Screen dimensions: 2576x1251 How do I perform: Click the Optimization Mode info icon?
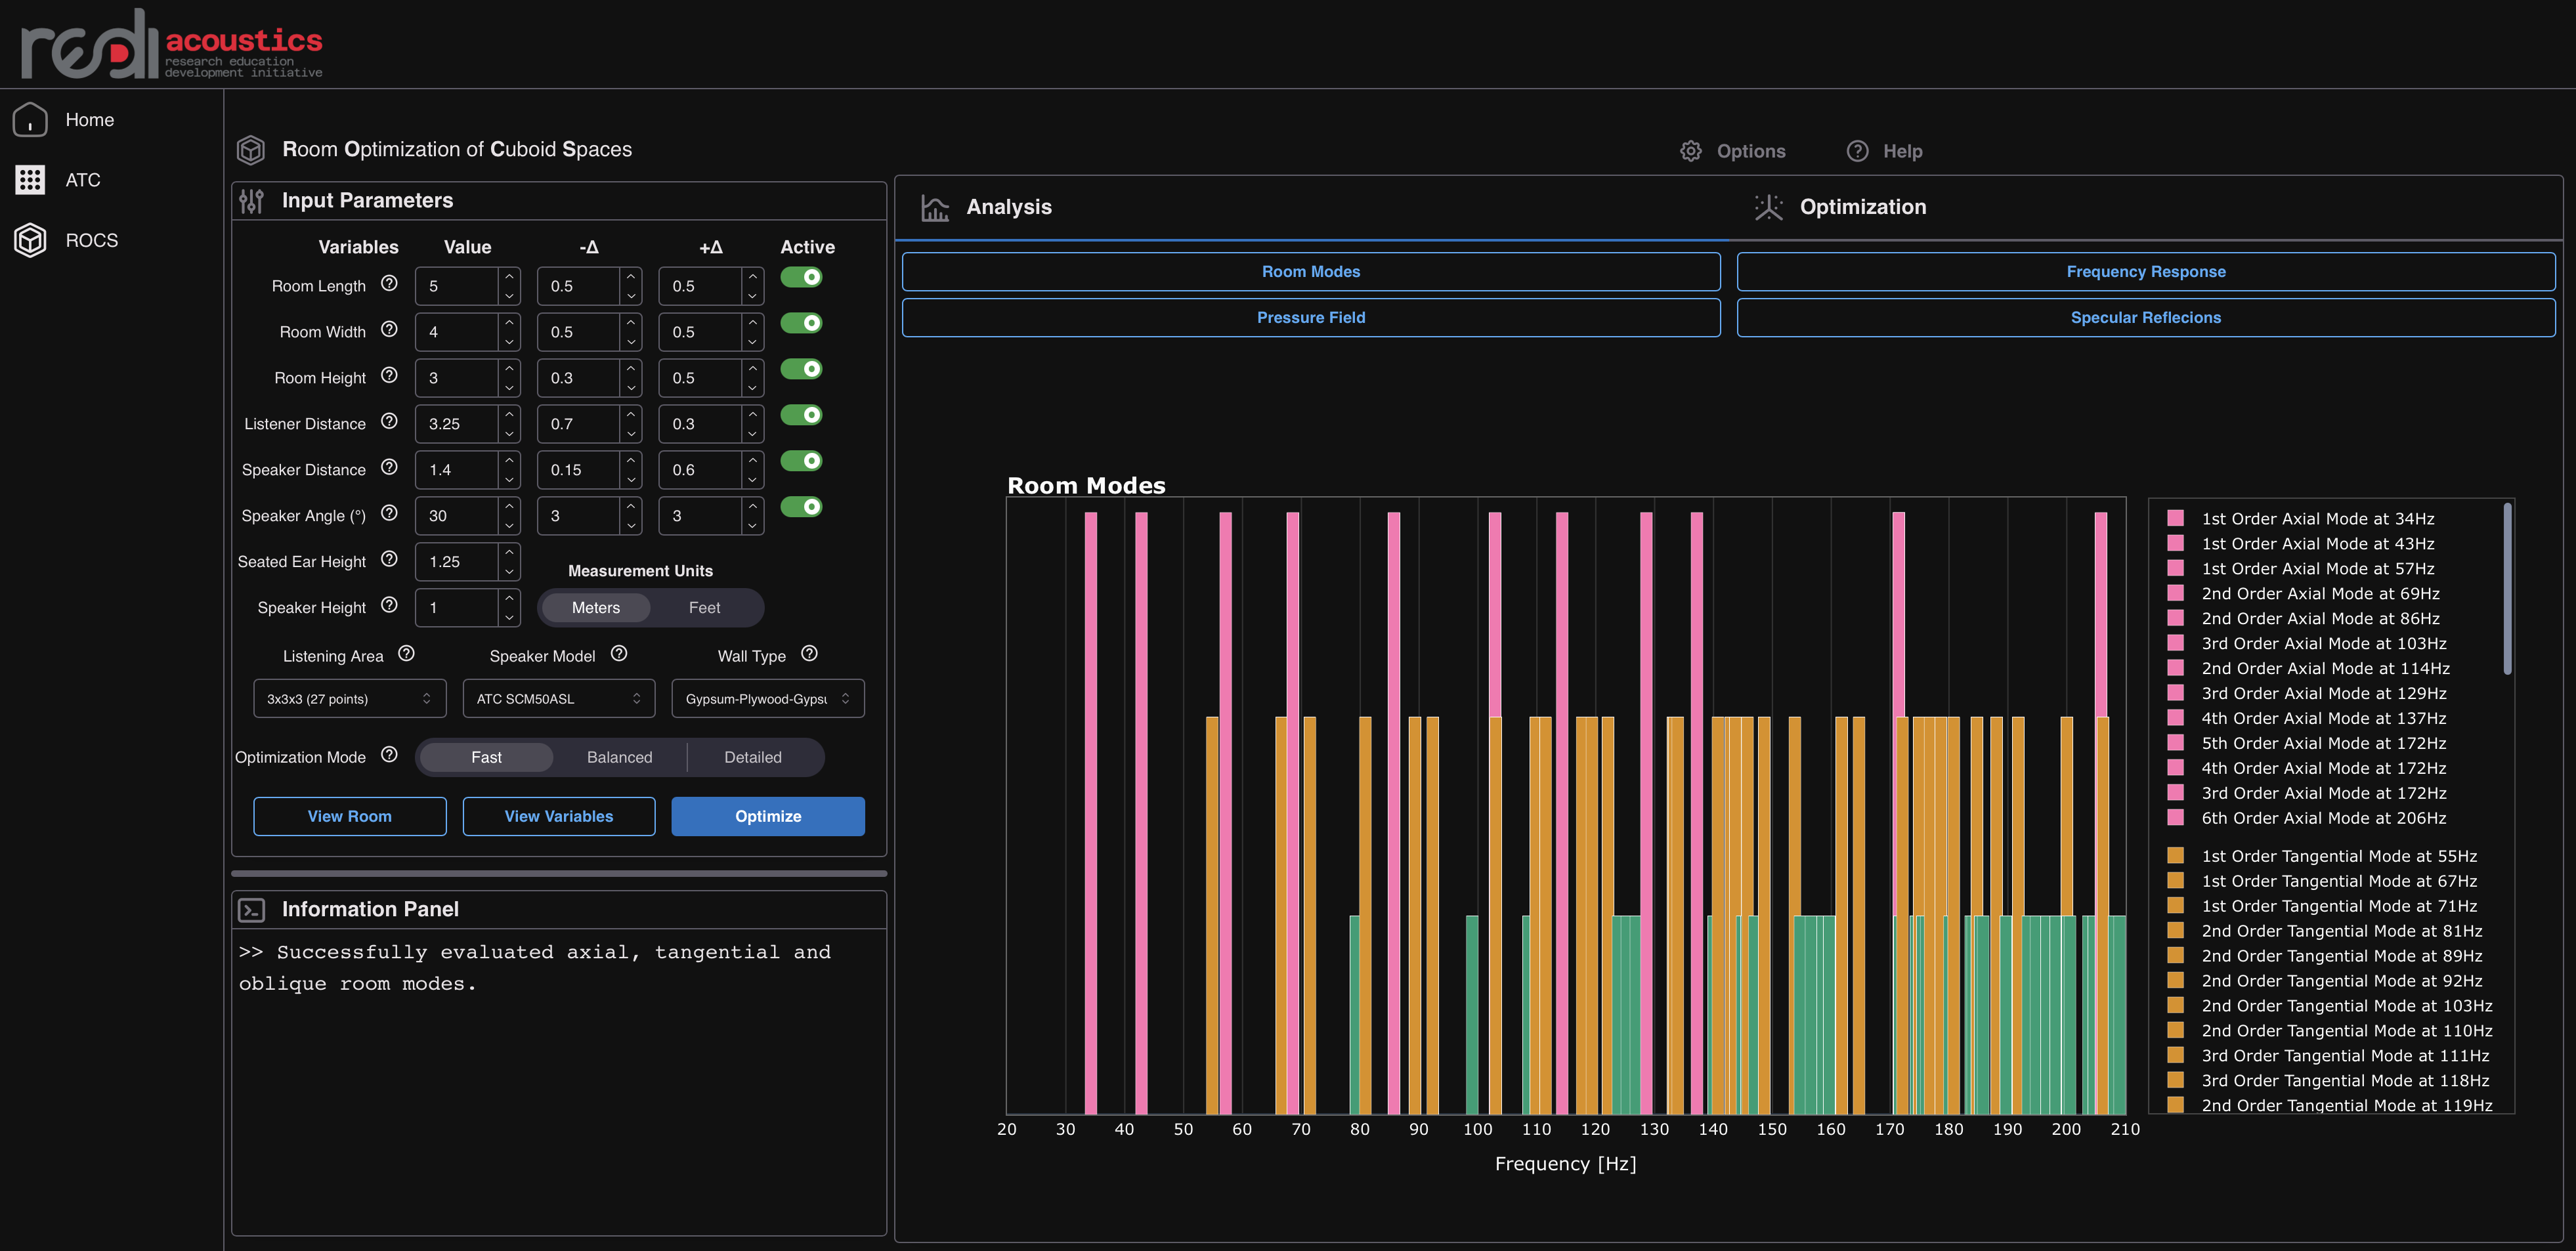pyautogui.click(x=389, y=755)
